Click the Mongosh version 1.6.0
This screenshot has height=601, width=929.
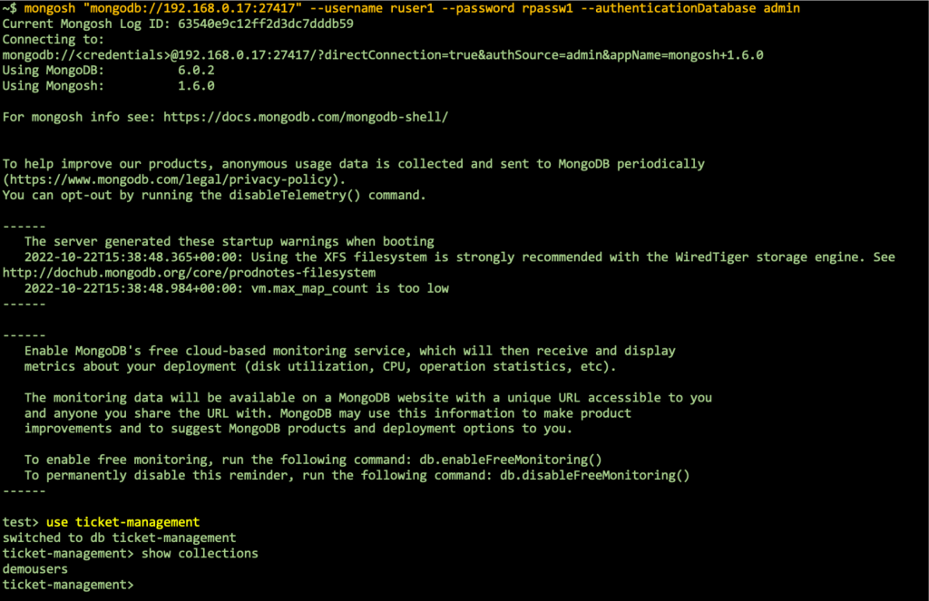[196, 86]
